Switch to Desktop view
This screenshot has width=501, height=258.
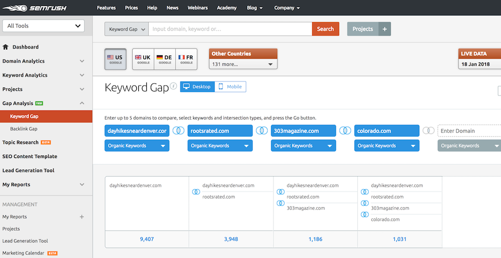coord(197,86)
